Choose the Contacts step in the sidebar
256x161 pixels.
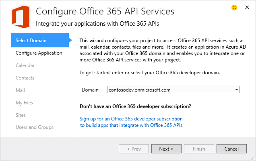(25, 77)
